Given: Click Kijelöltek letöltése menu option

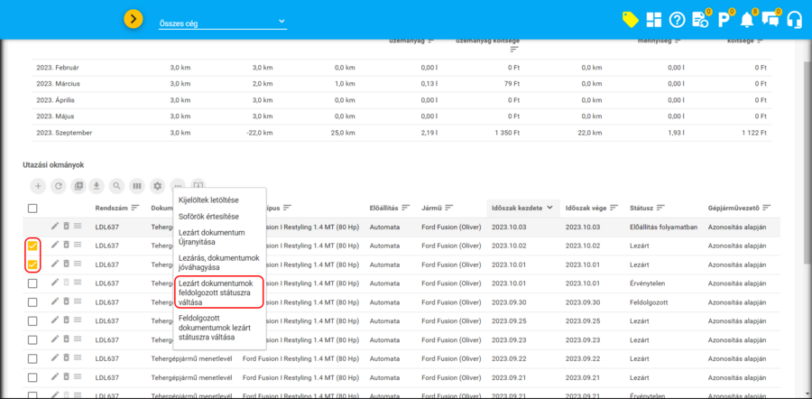Looking at the screenshot, I should [x=209, y=199].
